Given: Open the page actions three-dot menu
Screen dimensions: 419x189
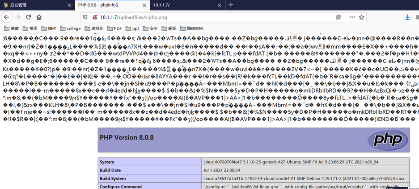Looking at the screenshot, I should (352, 17).
